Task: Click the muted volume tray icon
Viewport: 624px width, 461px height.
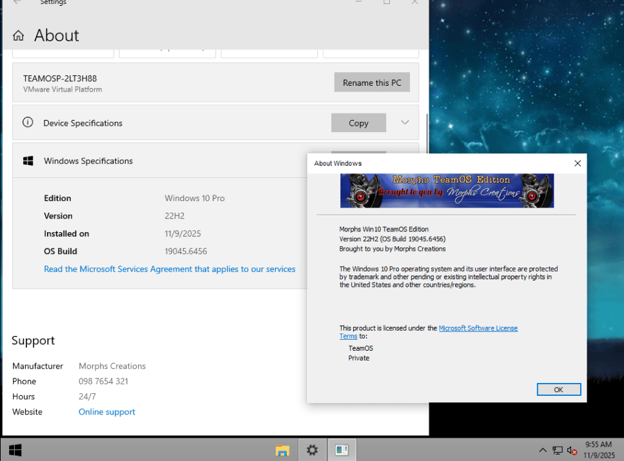Action: (572, 451)
